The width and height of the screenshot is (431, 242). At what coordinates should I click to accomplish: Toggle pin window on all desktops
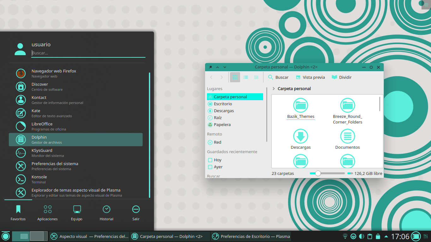(x=210, y=67)
